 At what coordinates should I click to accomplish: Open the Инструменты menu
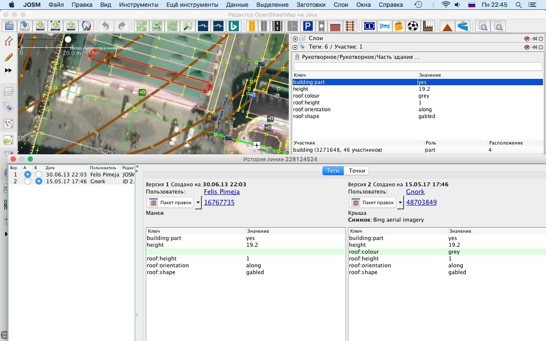(139, 5)
